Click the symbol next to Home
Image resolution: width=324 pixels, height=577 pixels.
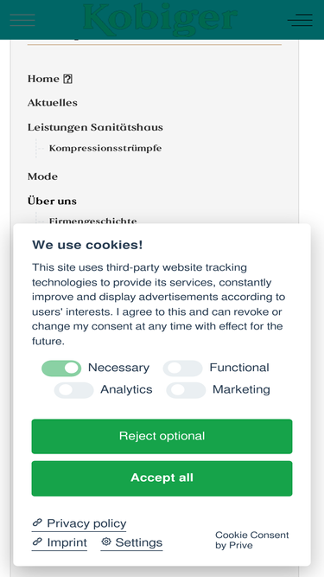click(x=67, y=79)
